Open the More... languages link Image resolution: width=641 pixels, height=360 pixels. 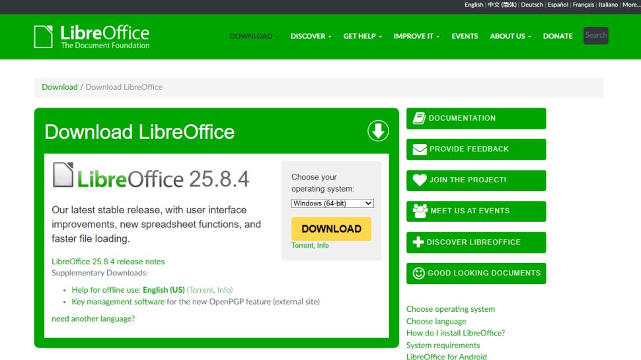tap(631, 5)
